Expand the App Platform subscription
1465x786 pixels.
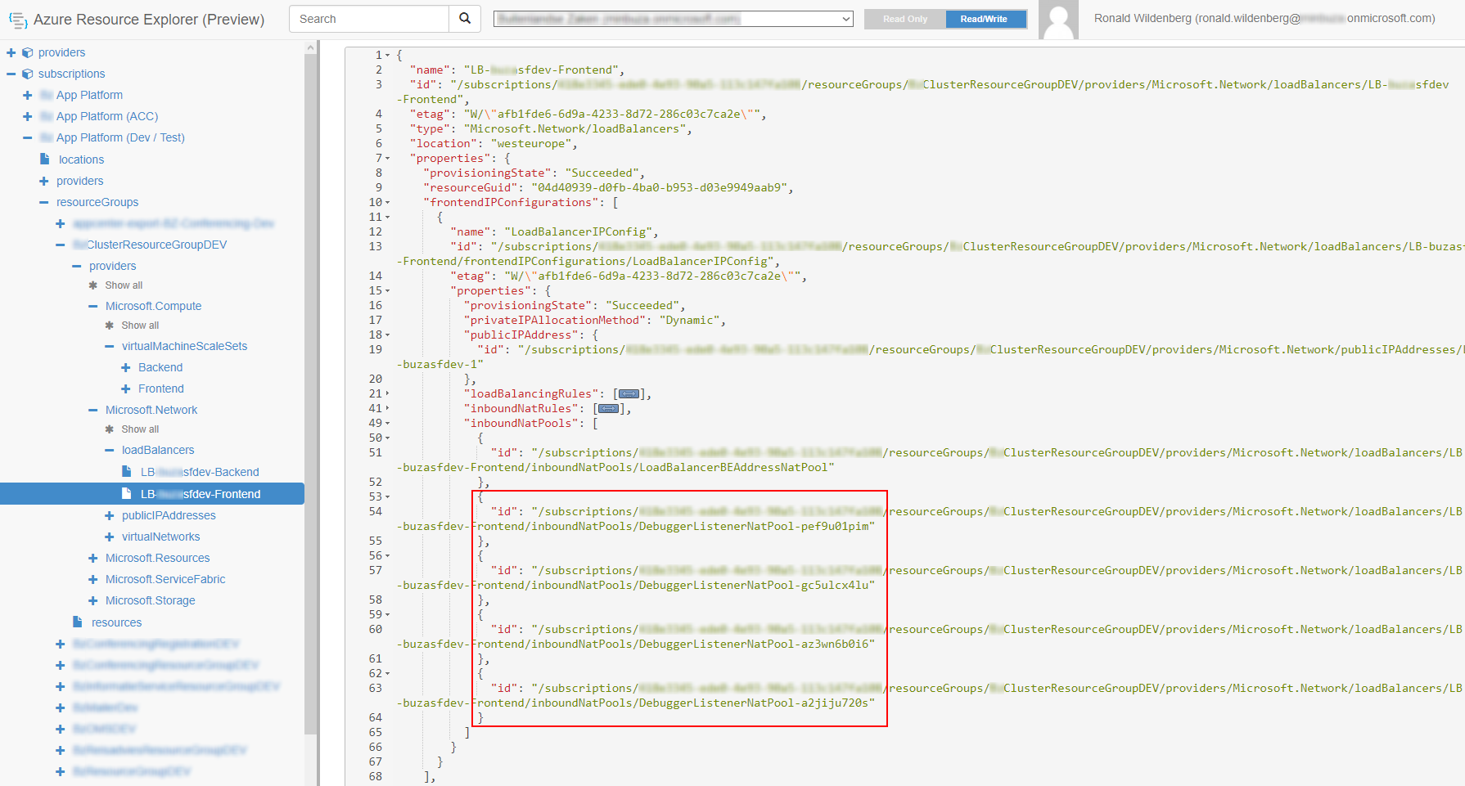tap(28, 95)
